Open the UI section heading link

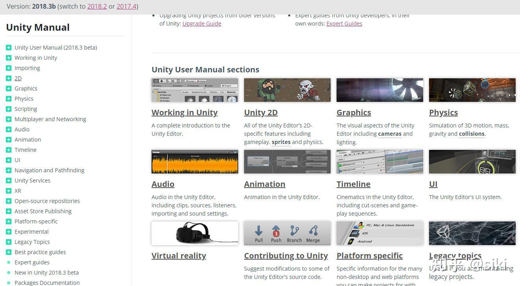click(x=433, y=184)
